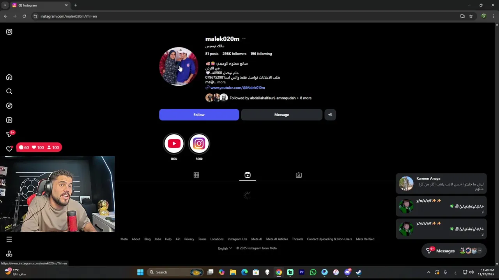Open the Instagram Lite footer link

click(x=237, y=239)
